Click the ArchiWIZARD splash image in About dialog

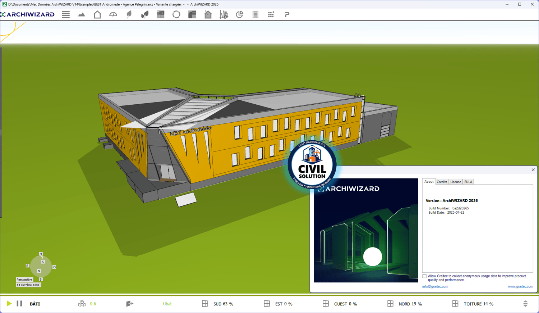click(366, 230)
